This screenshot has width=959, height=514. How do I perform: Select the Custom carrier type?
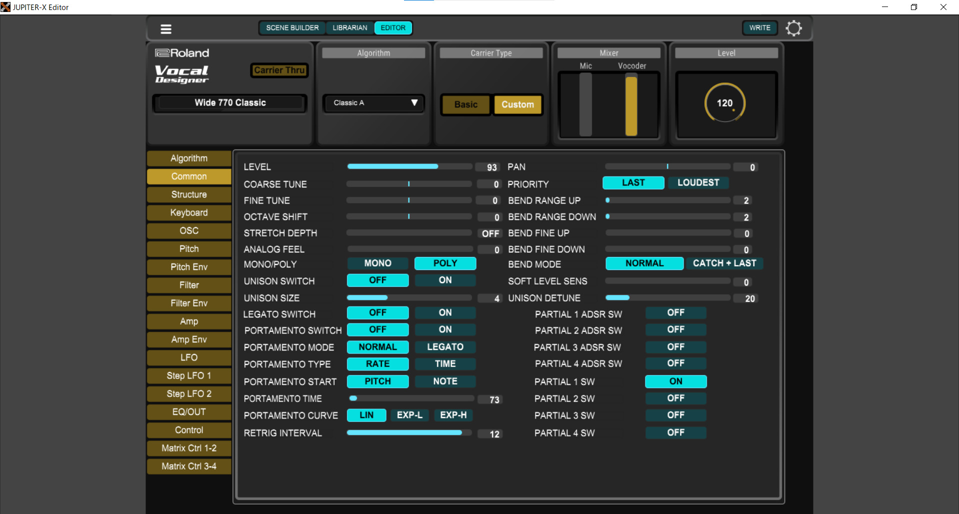coord(517,104)
